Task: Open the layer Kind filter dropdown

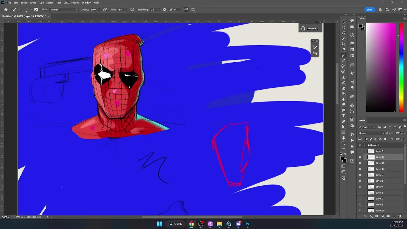Action: 367,127
